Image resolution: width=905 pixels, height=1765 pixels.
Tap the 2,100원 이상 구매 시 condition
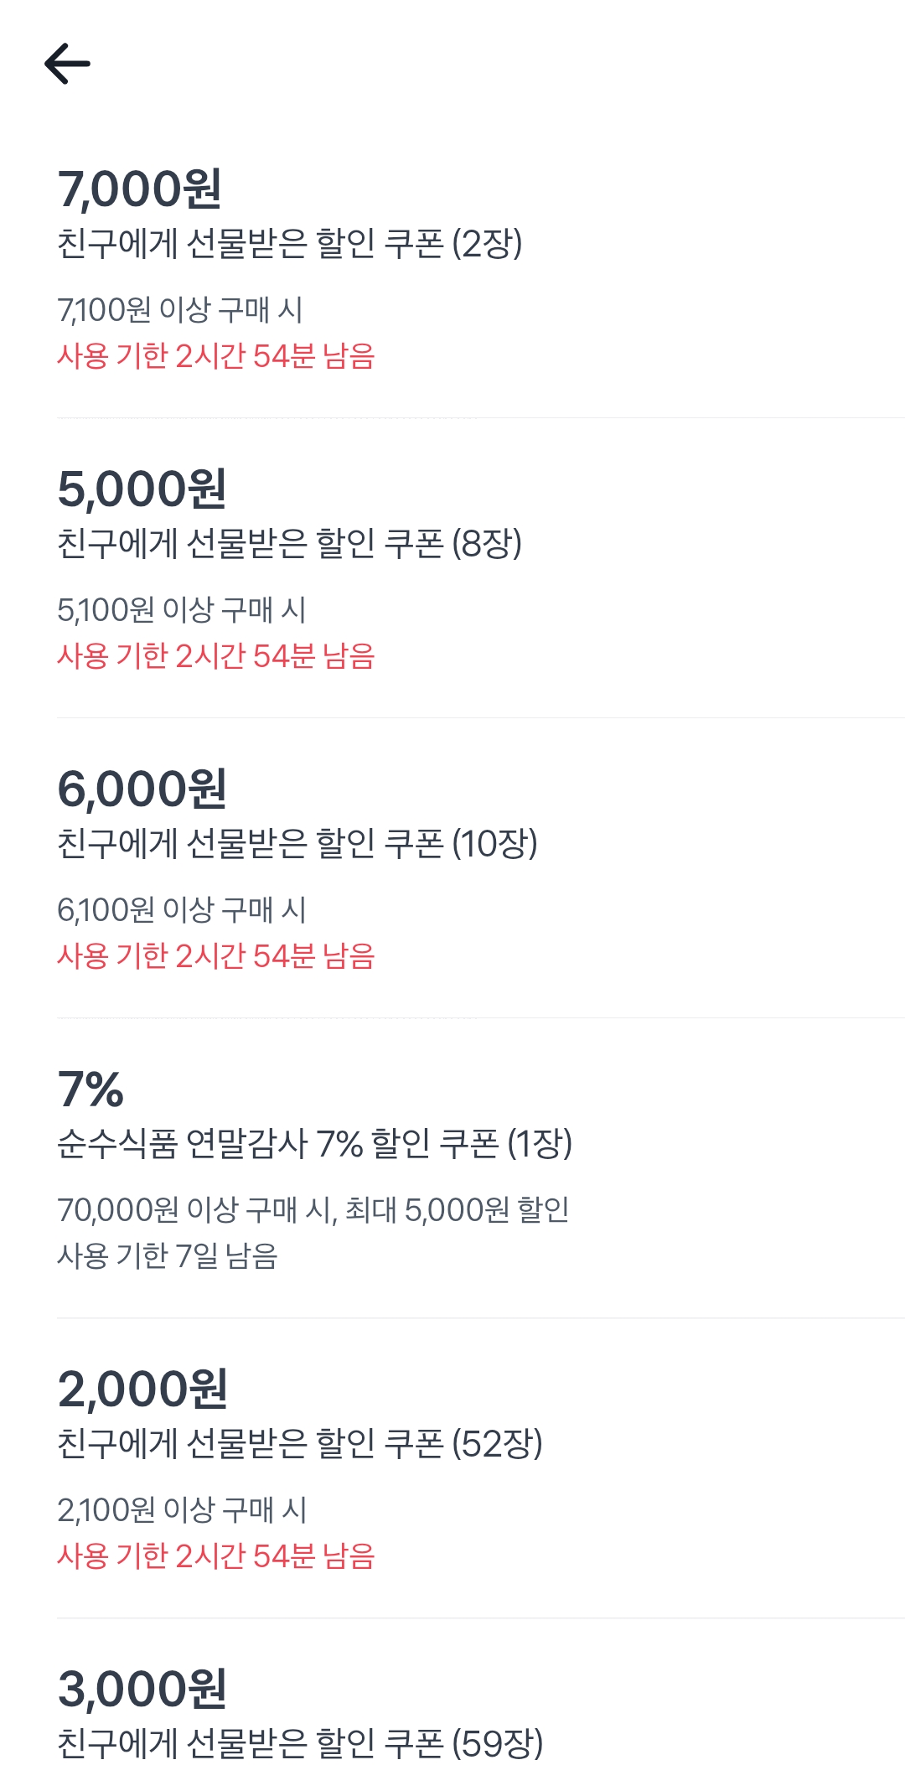click(182, 1510)
